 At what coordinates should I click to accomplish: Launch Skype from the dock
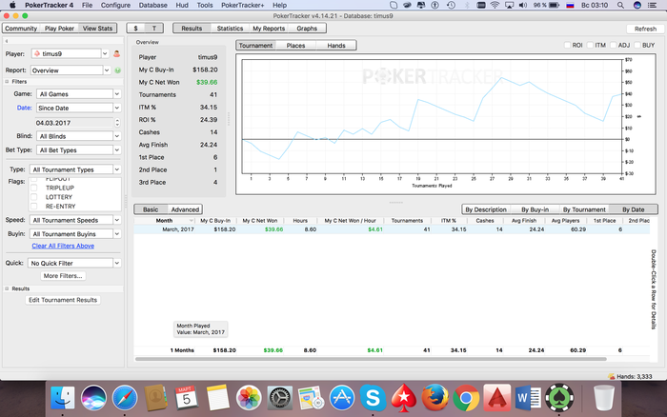tap(373, 398)
